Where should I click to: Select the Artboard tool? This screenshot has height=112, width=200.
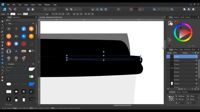[2, 21]
